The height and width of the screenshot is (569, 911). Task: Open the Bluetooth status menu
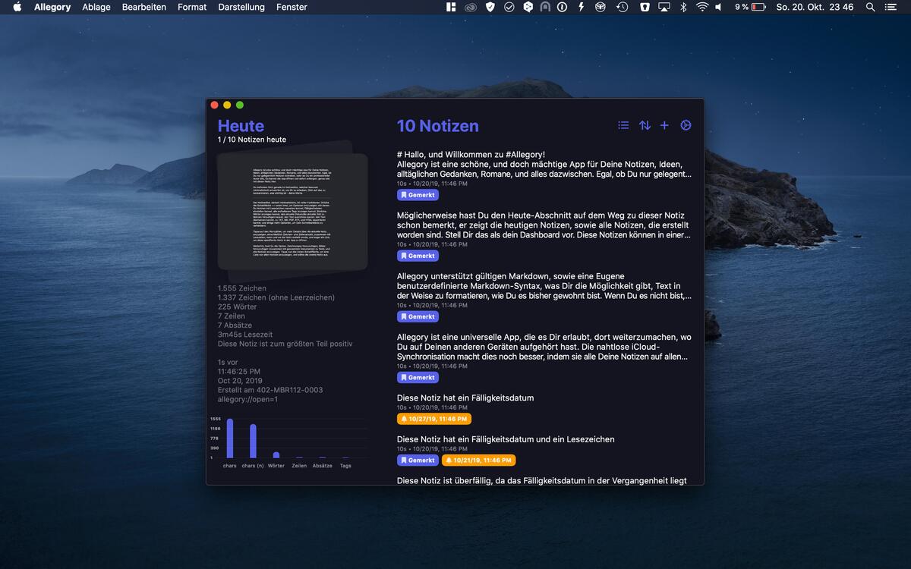coord(682,8)
